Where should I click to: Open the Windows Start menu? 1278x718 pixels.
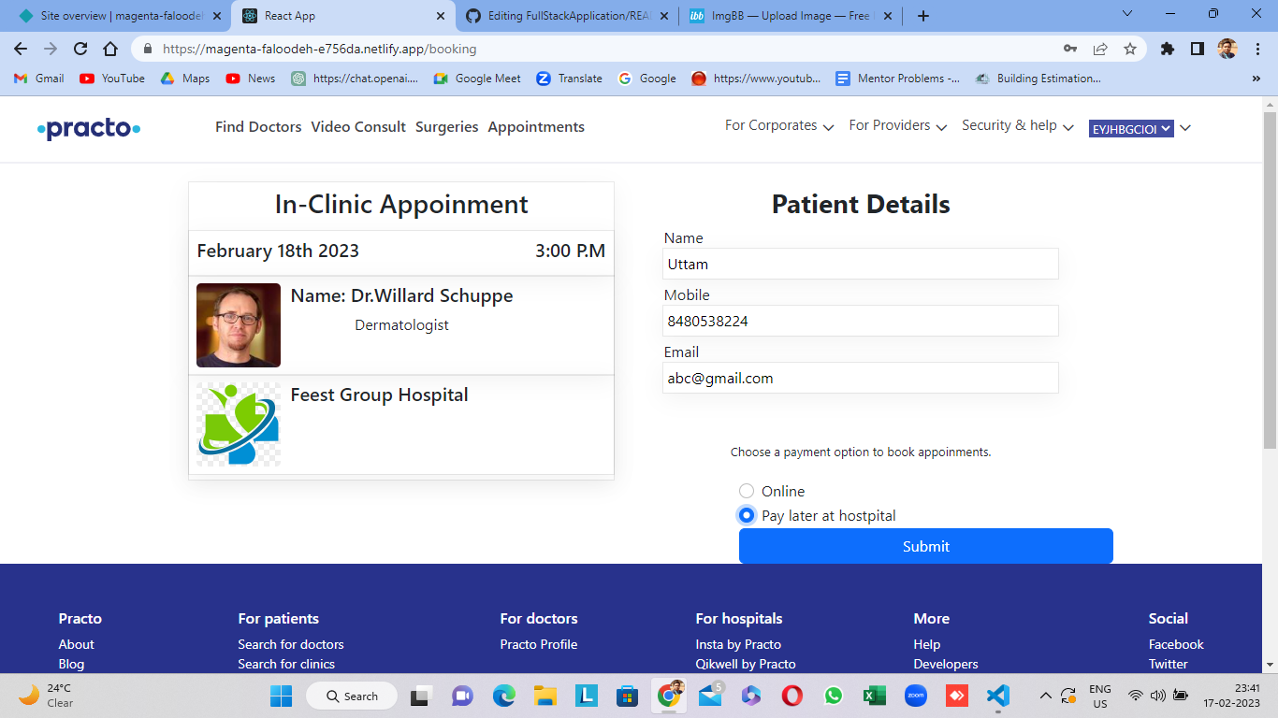coord(281,696)
